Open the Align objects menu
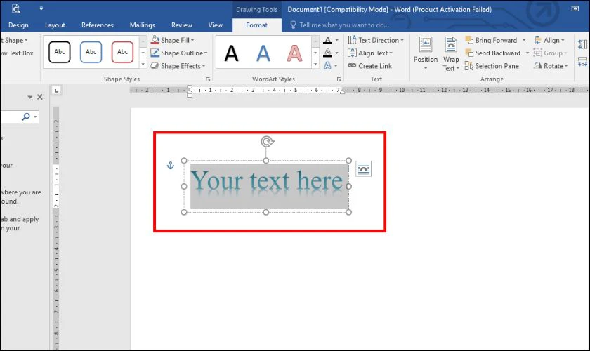590x351 pixels. [549, 40]
